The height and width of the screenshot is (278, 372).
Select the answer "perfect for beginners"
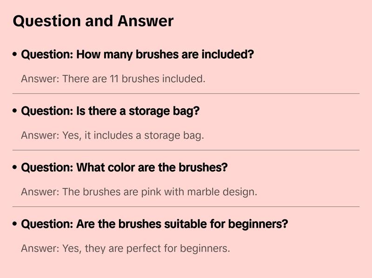pos(126,249)
